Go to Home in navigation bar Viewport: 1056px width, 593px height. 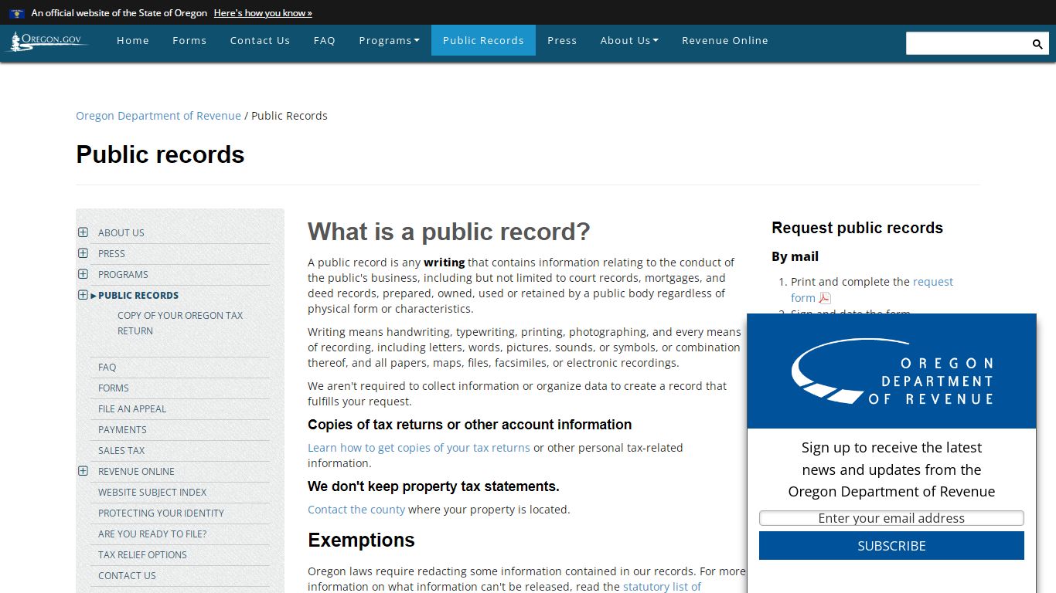click(133, 40)
